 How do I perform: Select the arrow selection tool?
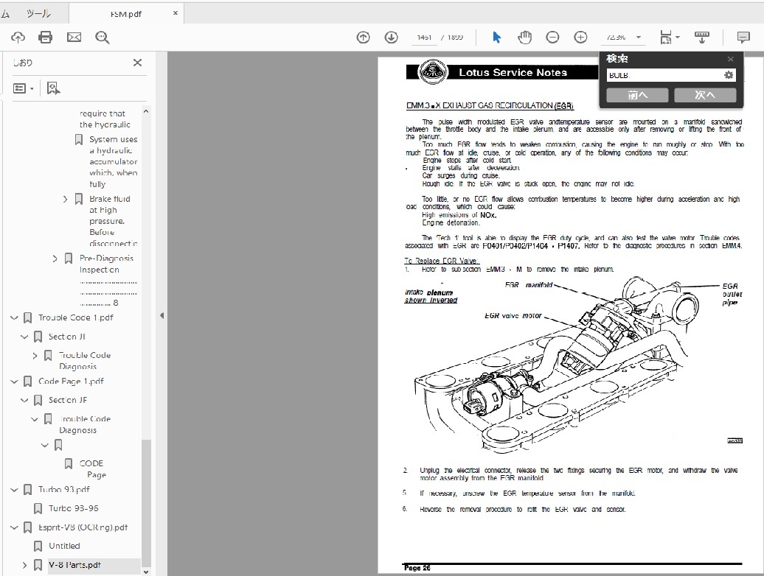(496, 38)
